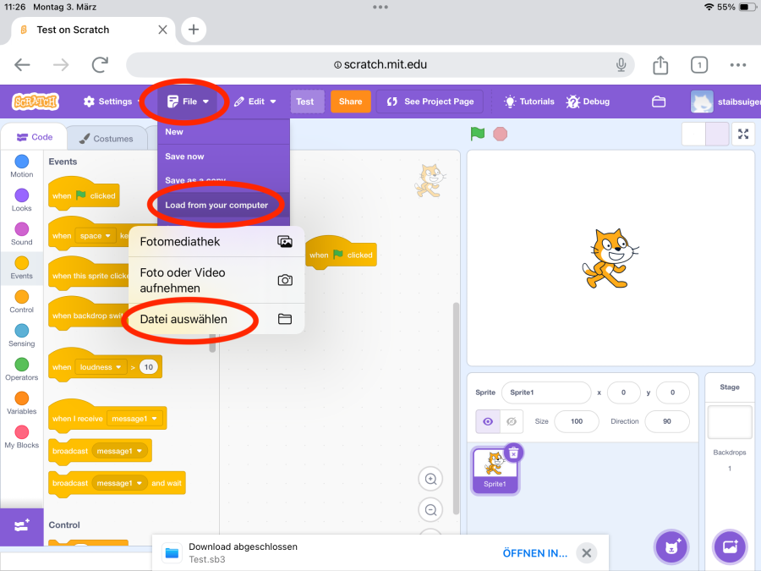Switch to small stage layout

[693, 134]
